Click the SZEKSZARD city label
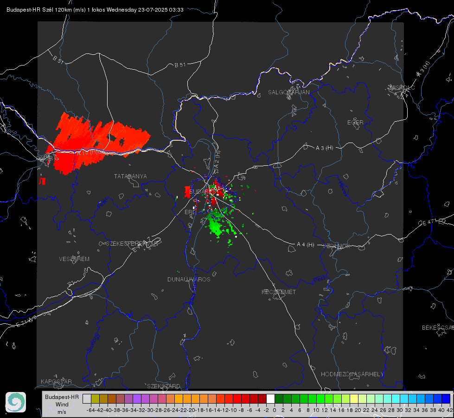 [x=164, y=386]
